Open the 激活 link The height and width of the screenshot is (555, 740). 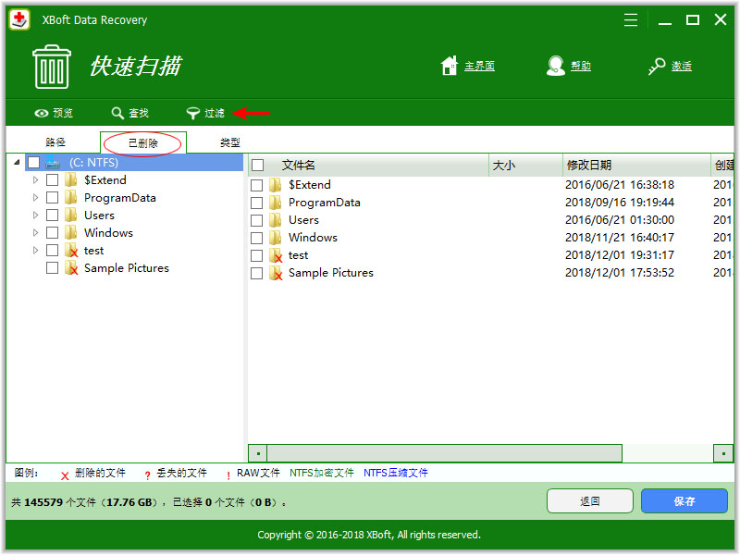point(682,66)
